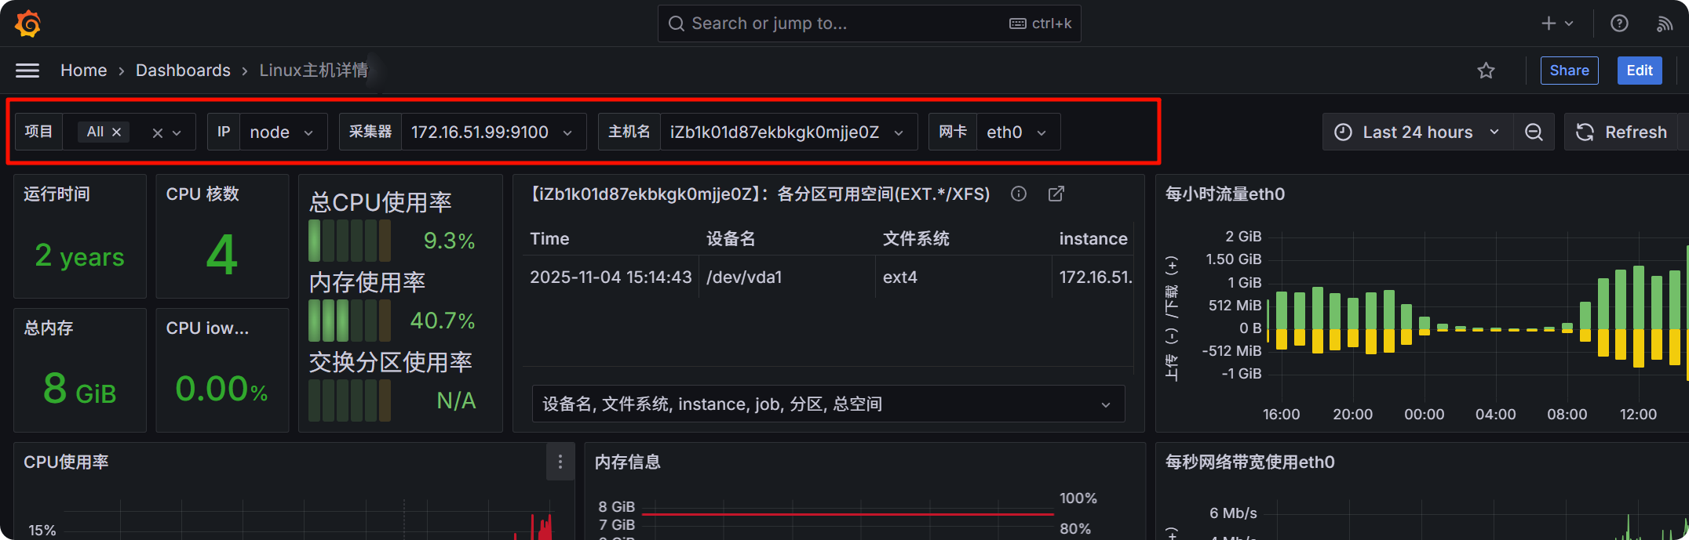Open the 采集器 172.16.51.99:9100 dropdown
This screenshot has height=540, width=1689.
(x=494, y=132)
